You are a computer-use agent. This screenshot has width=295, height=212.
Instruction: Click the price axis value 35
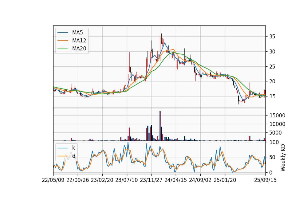coord(272,37)
